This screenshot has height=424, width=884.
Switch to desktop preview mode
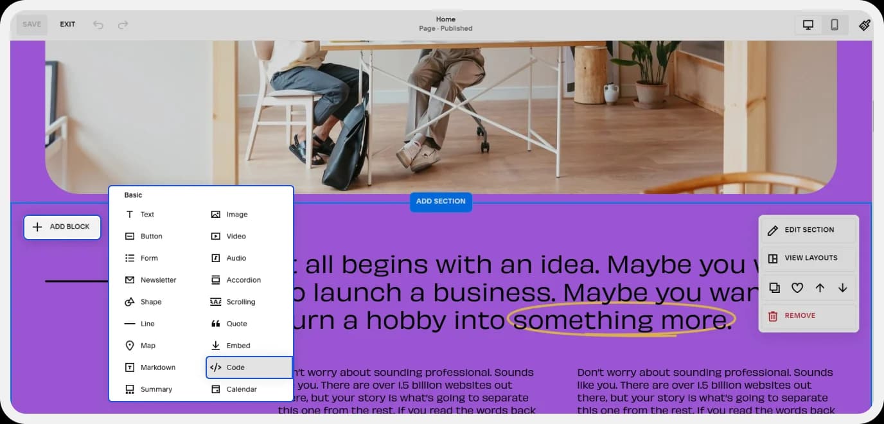point(808,25)
